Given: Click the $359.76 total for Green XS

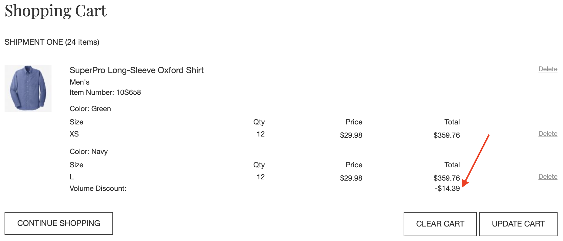Looking at the screenshot, I should [447, 135].
